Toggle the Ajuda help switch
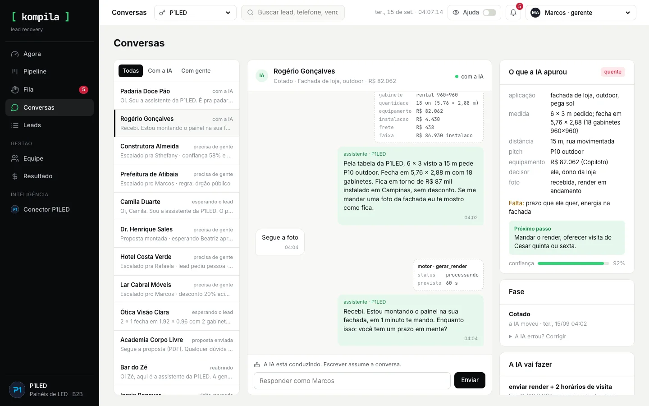This screenshot has width=649, height=406. point(489,13)
